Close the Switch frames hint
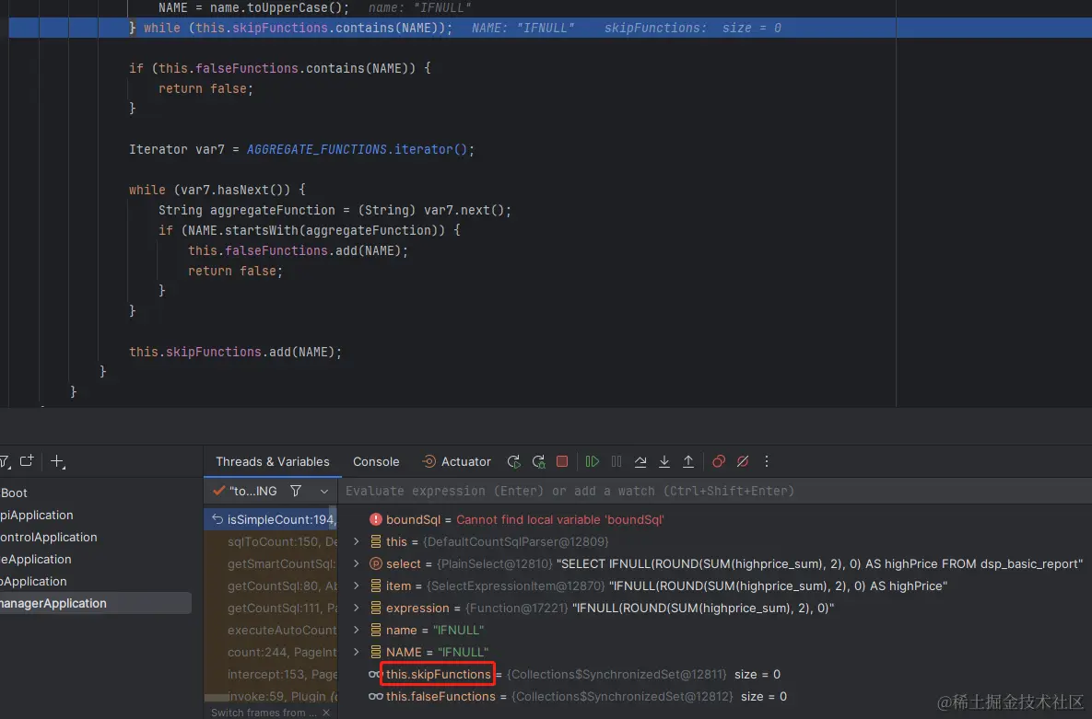Viewport: 1092px width, 719px height. 326,713
